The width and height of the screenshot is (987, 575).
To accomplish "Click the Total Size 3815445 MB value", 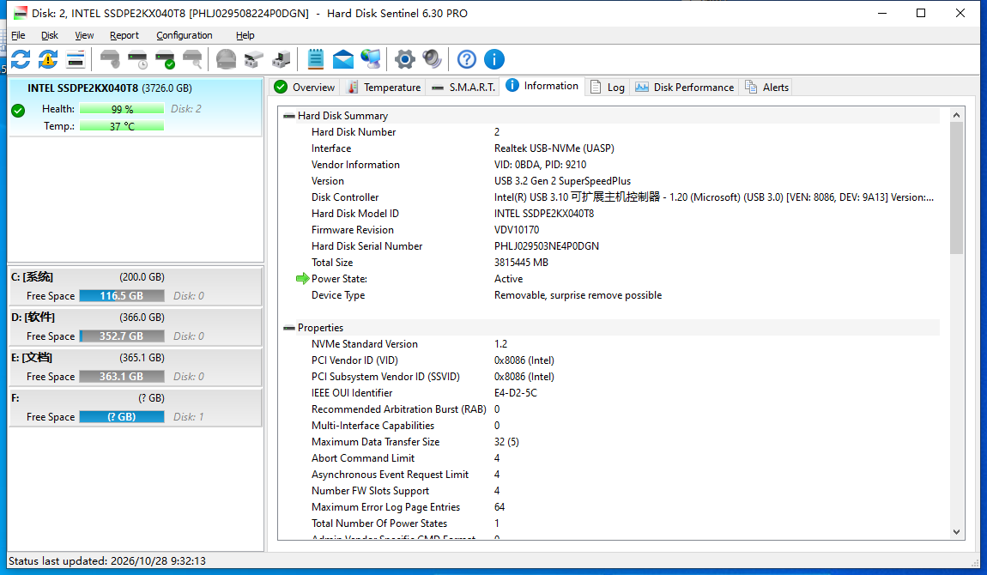I will (521, 263).
